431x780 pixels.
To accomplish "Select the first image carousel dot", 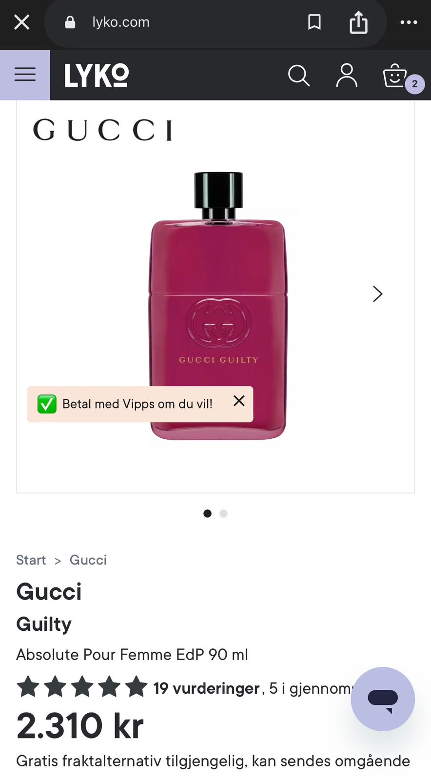I will pos(207,513).
